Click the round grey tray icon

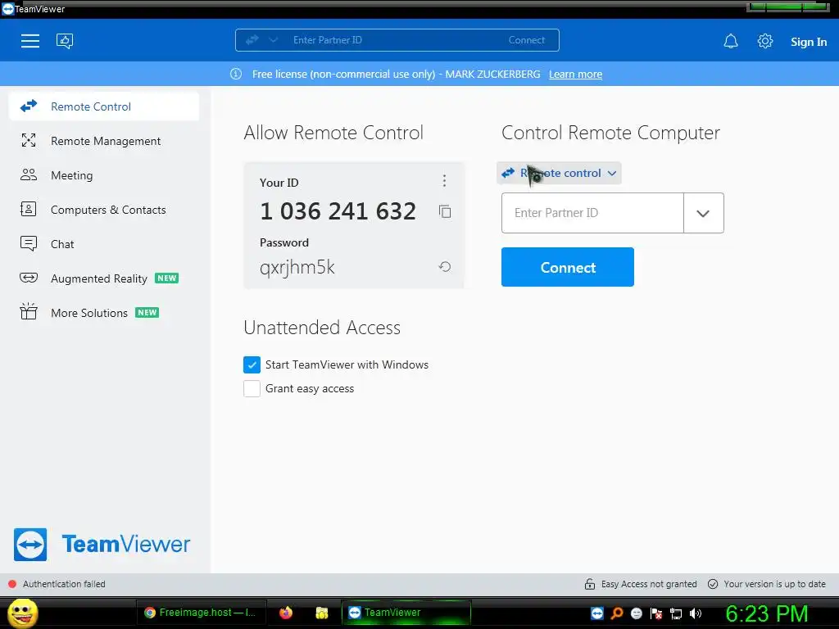click(637, 613)
